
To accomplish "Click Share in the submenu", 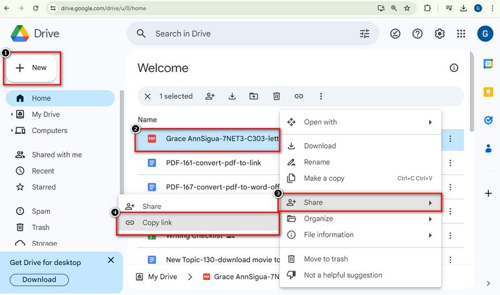I will coord(197,206).
